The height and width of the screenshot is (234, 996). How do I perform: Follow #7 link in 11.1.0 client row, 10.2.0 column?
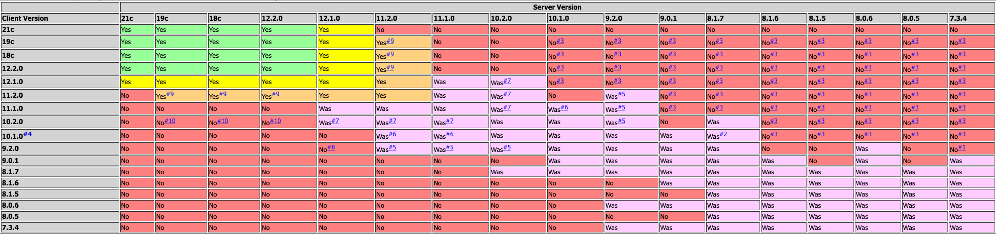(507, 107)
